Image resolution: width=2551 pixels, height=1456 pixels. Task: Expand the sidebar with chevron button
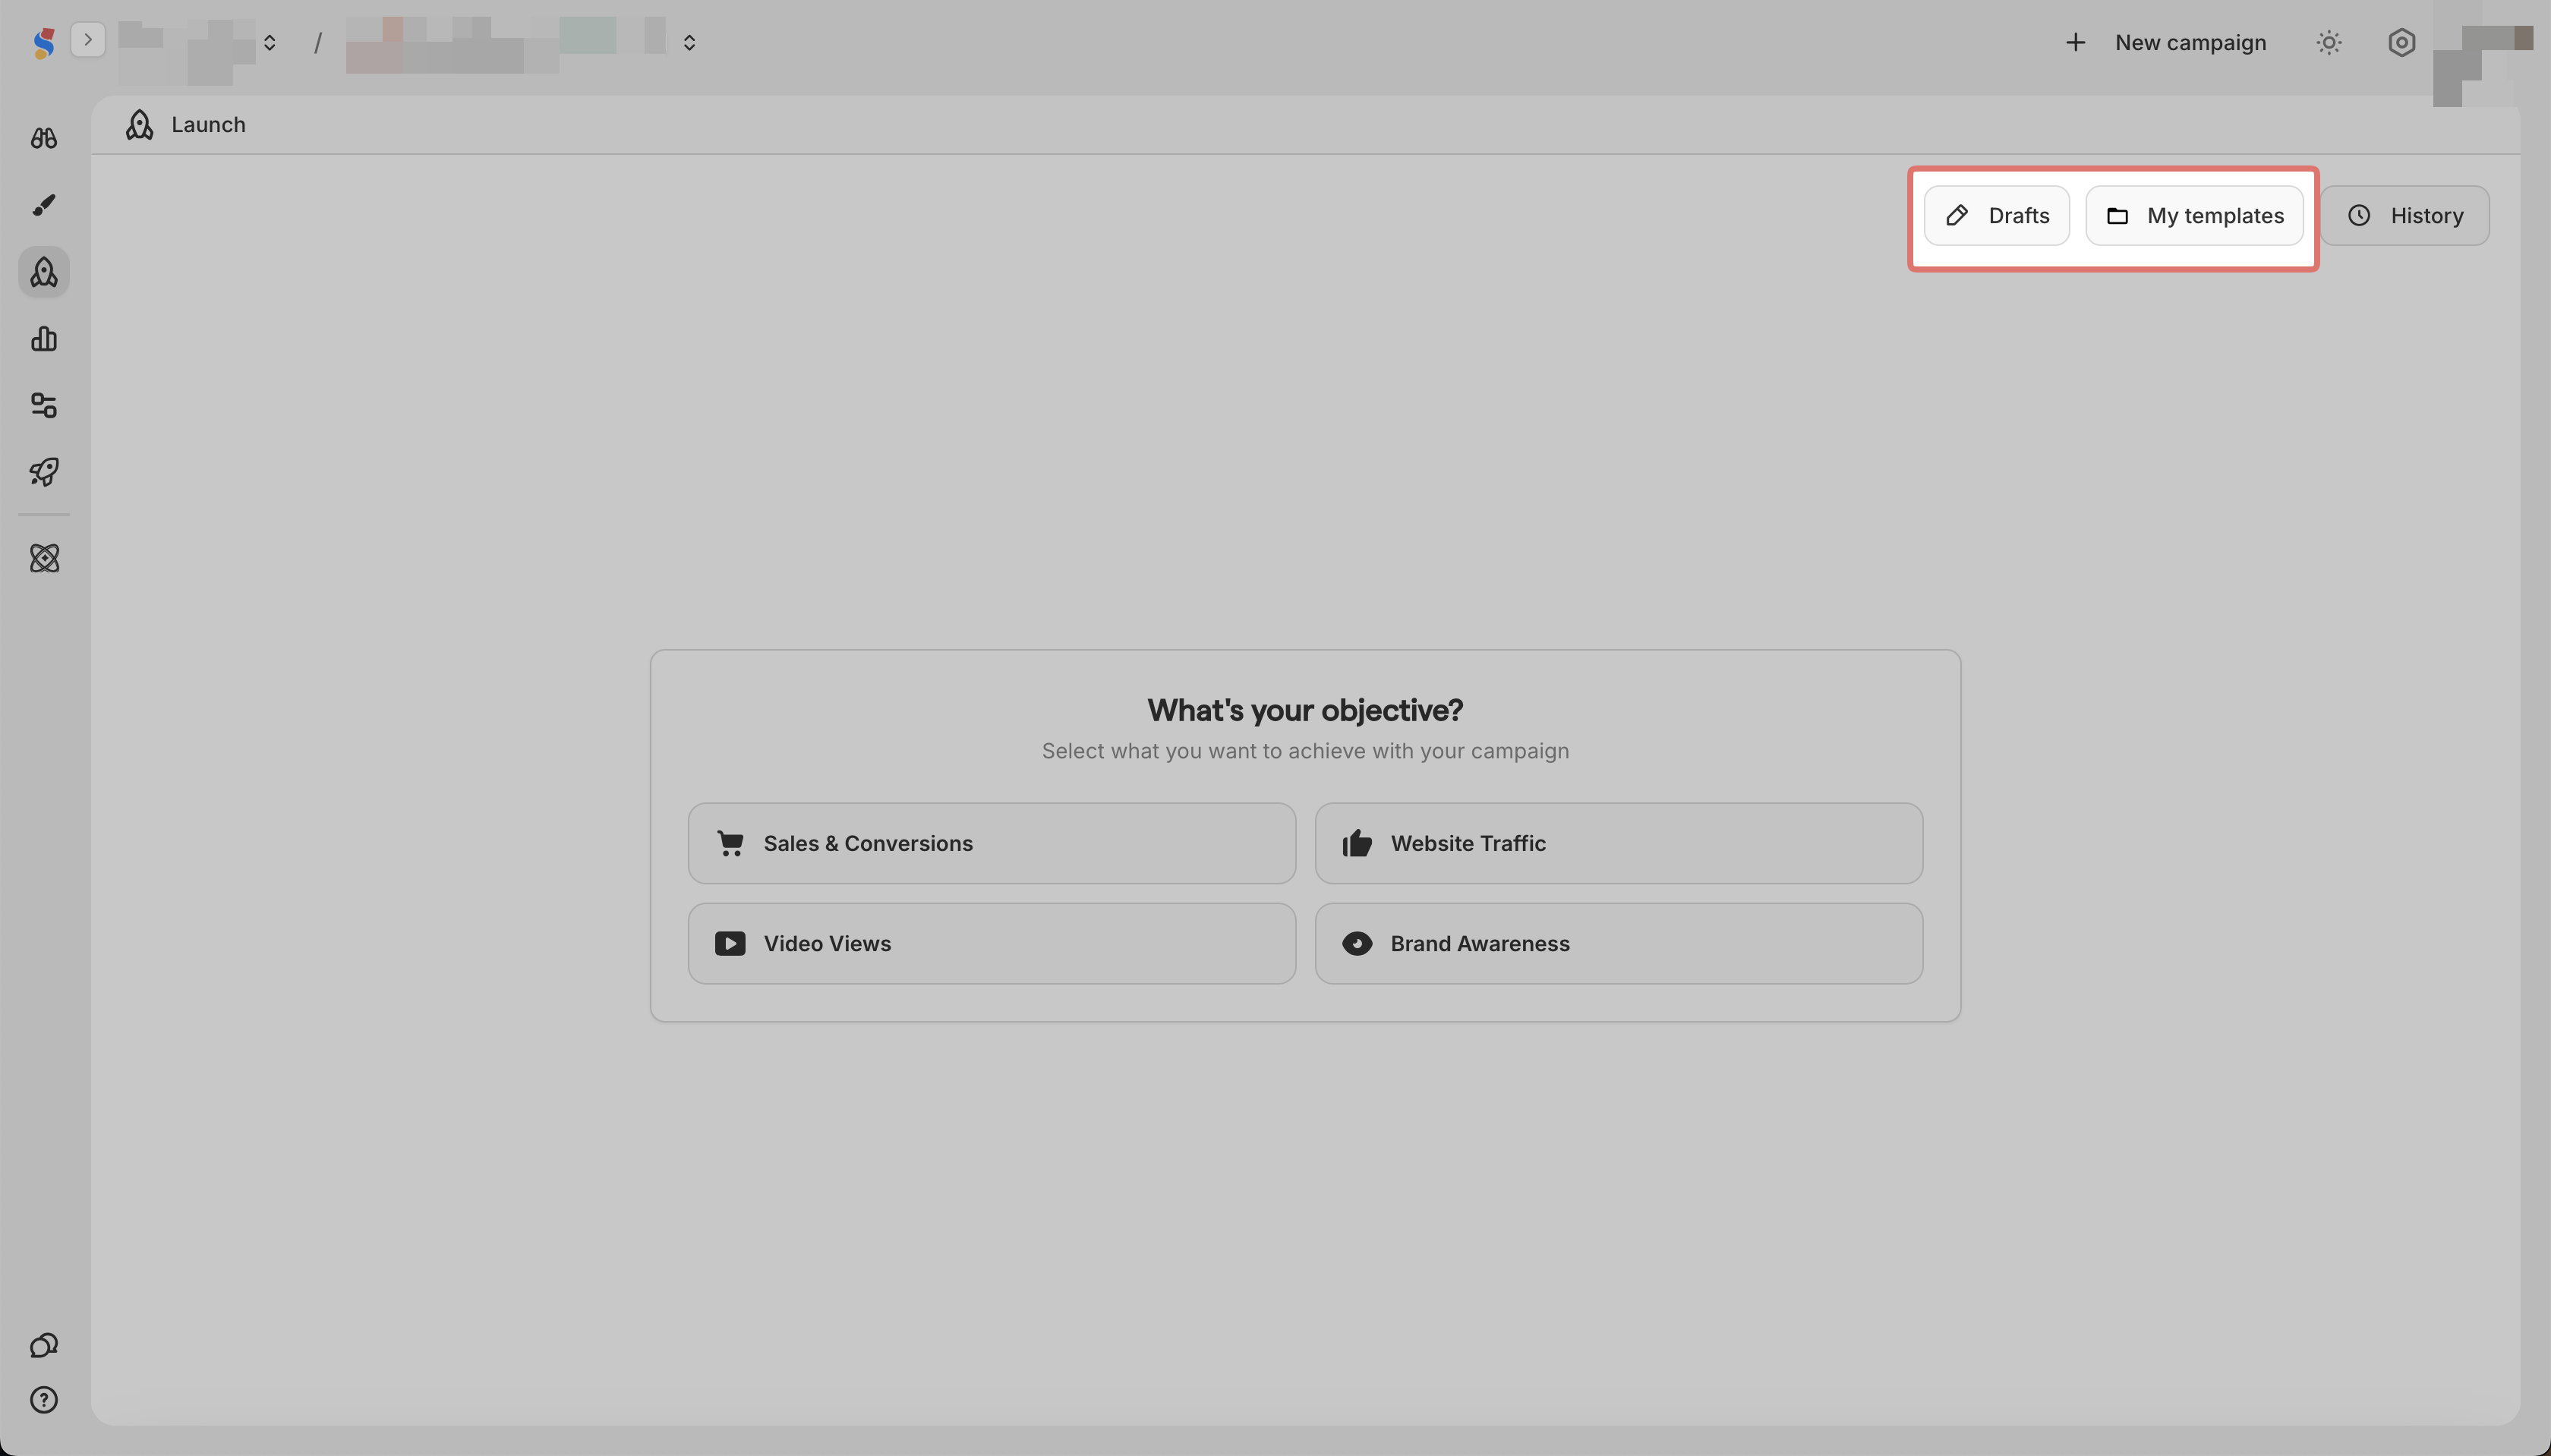pos(88,40)
